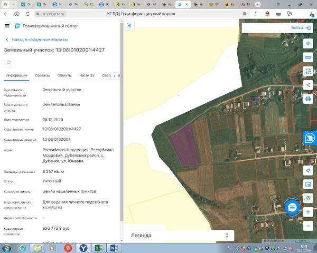Click the Землепользование value
Viewport: 317px width, 253px height.
61,104
